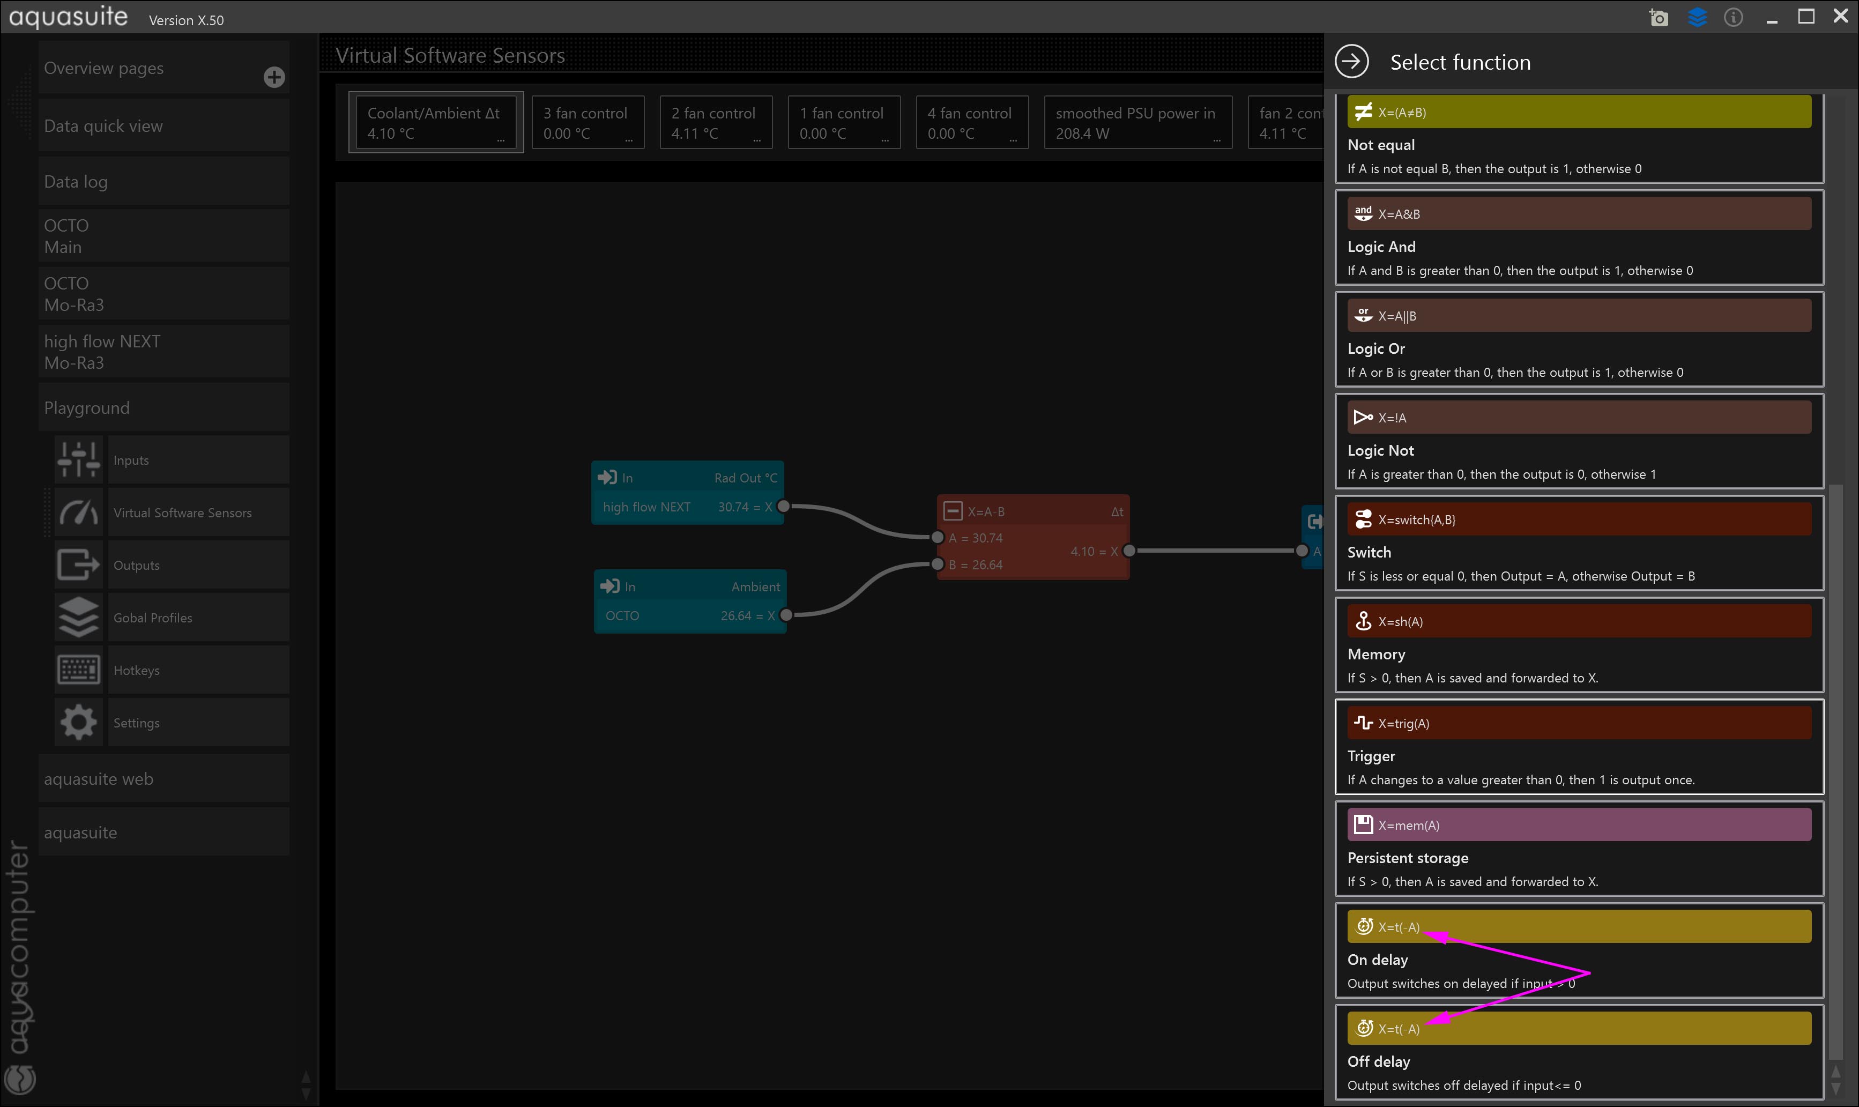The height and width of the screenshot is (1107, 1859).
Task: Choose the Switch X=switch(A,B) function
Action: (x=1579, y=520)
